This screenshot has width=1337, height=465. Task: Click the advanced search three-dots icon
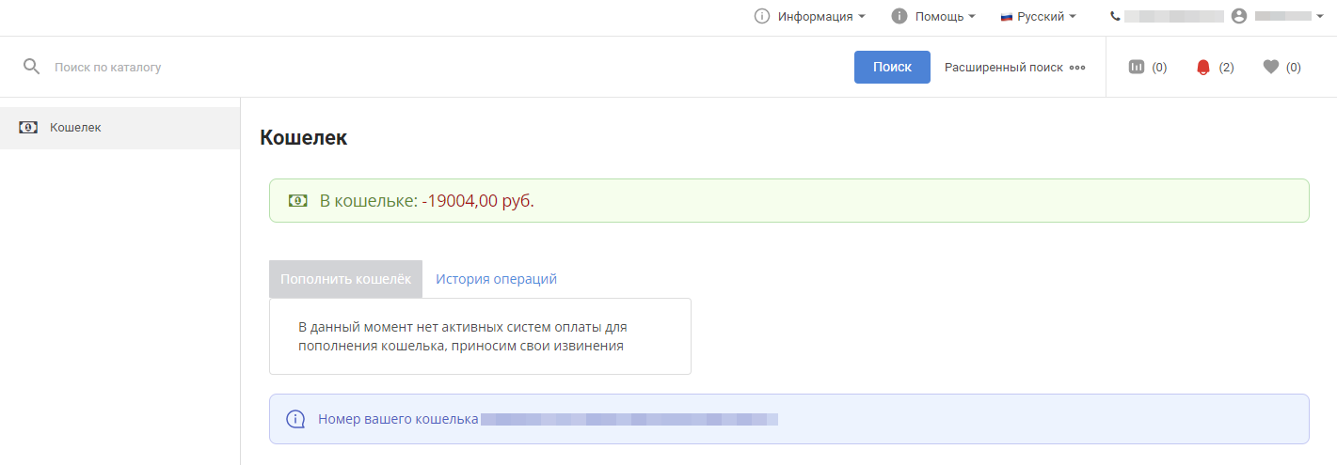click(1077, 68)
